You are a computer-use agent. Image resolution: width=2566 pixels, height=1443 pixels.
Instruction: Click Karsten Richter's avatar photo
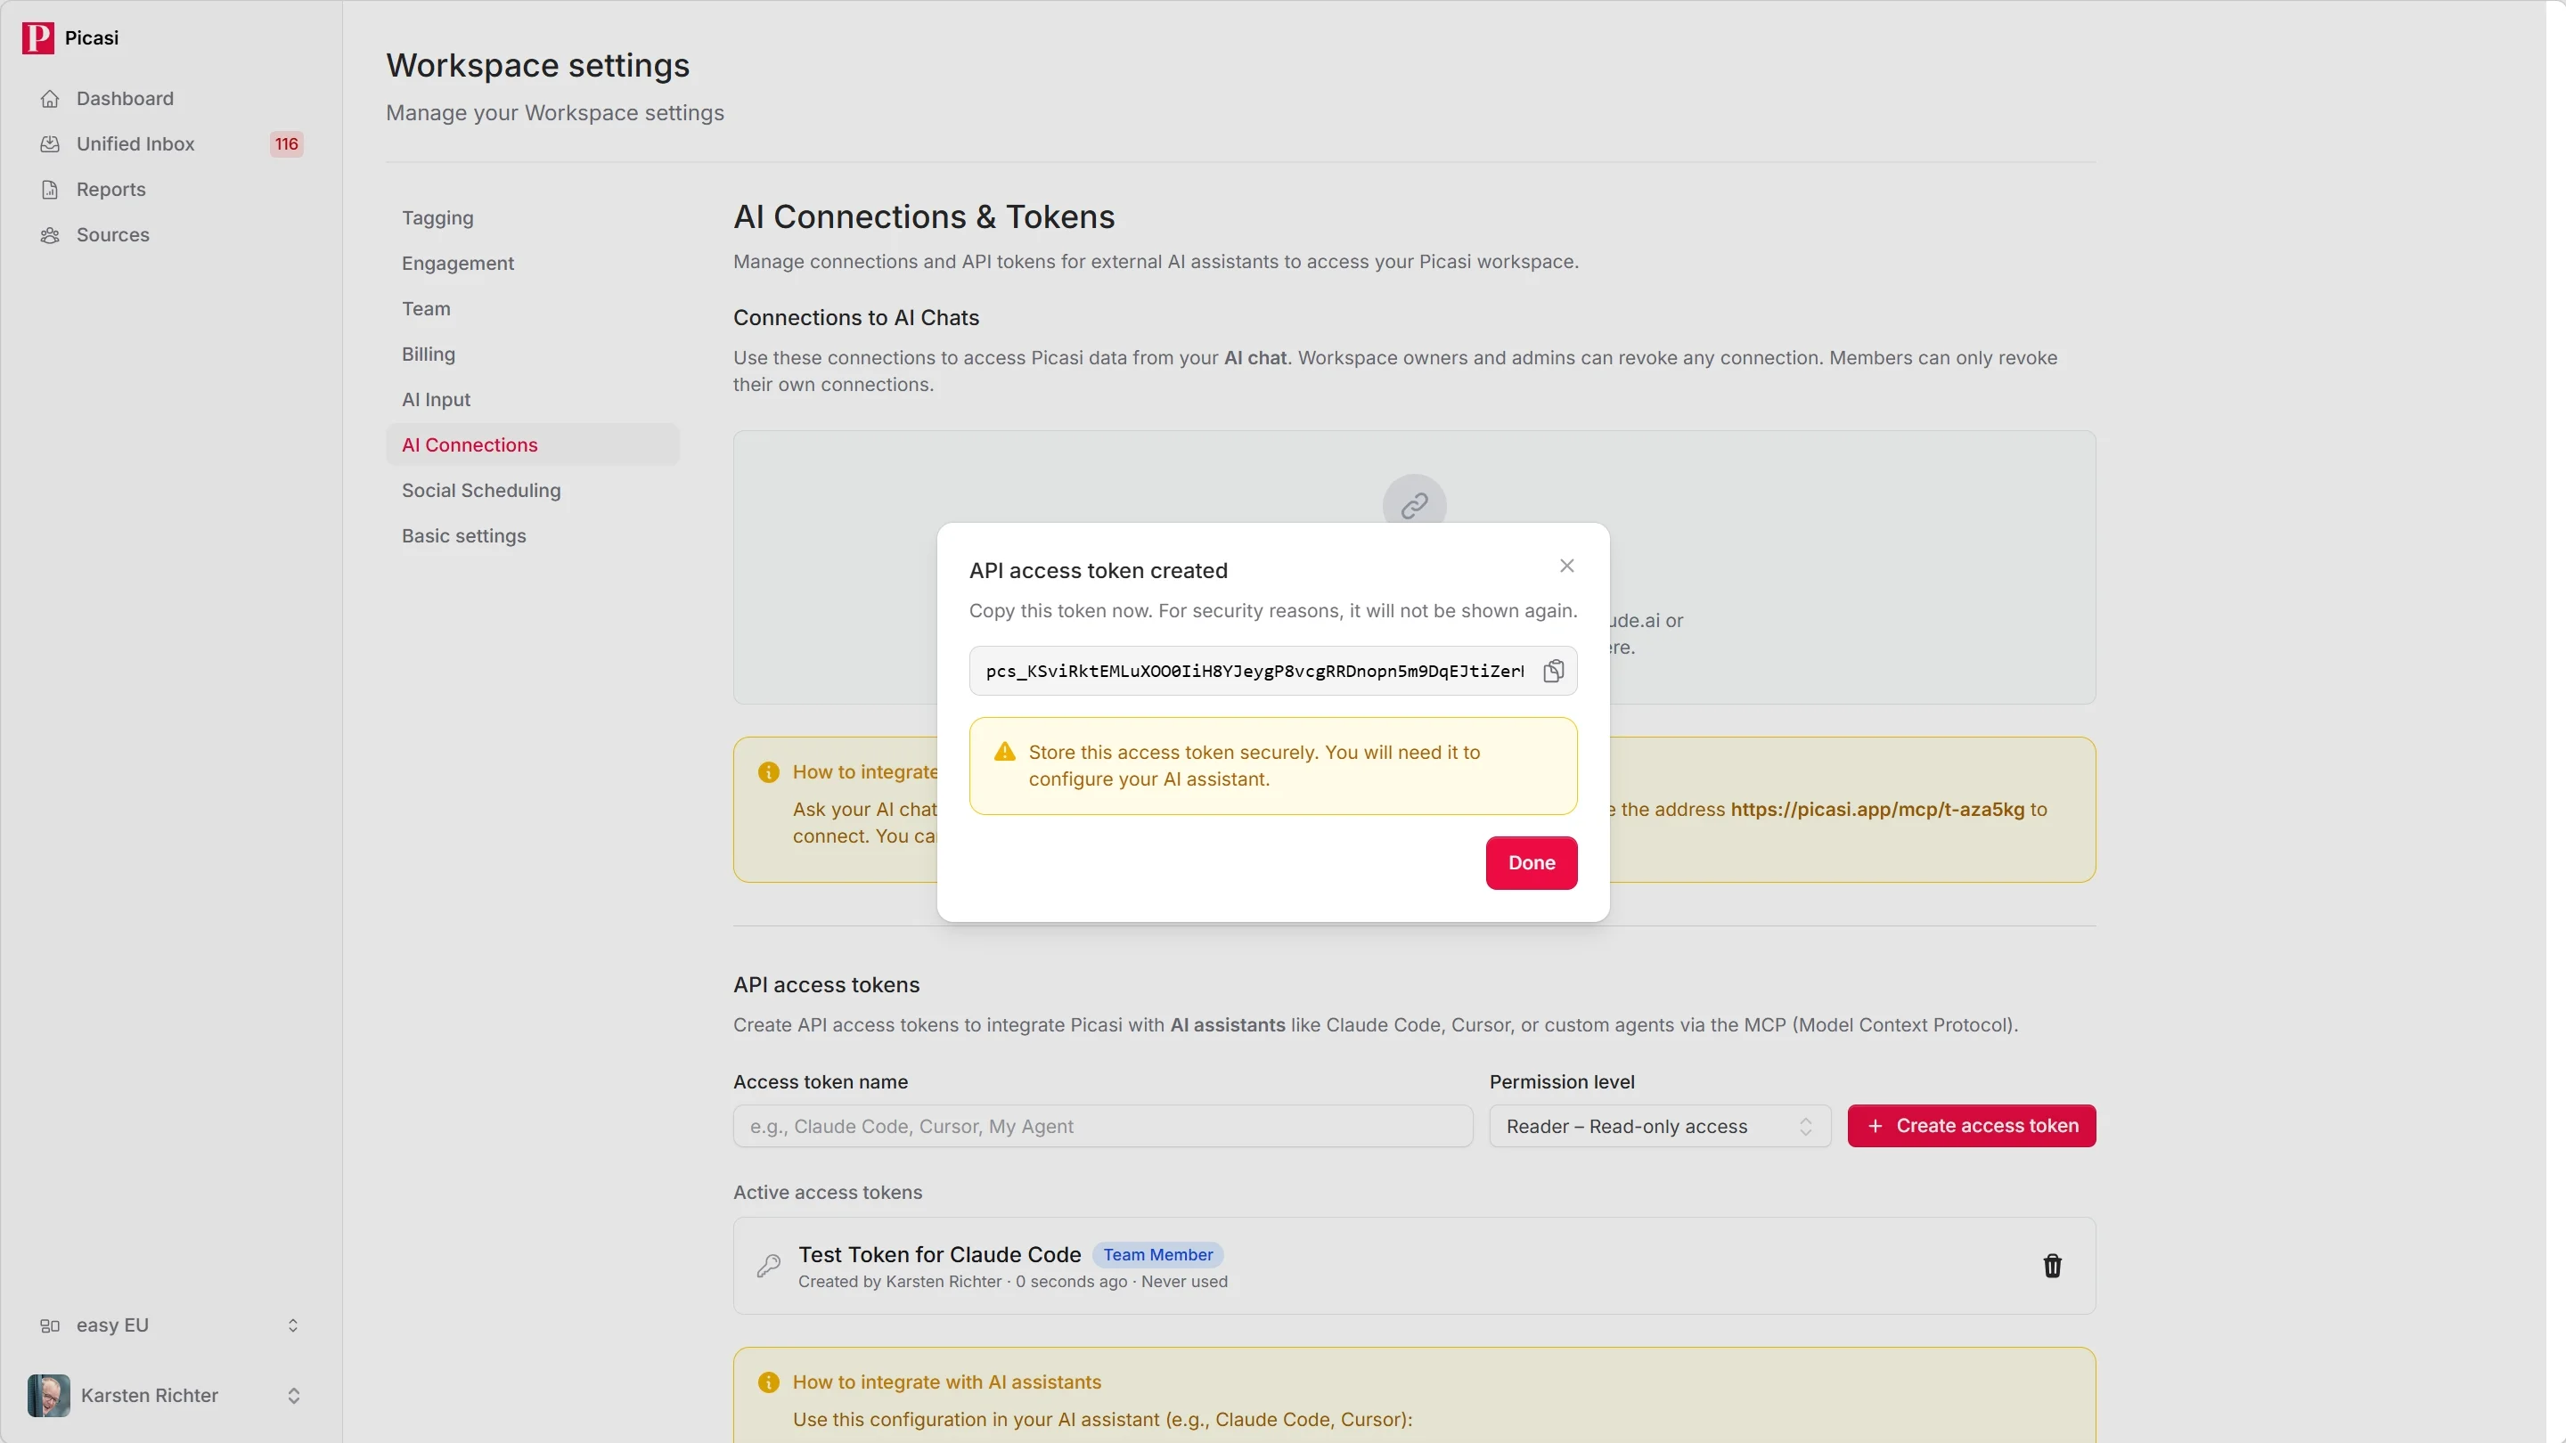49,1395
